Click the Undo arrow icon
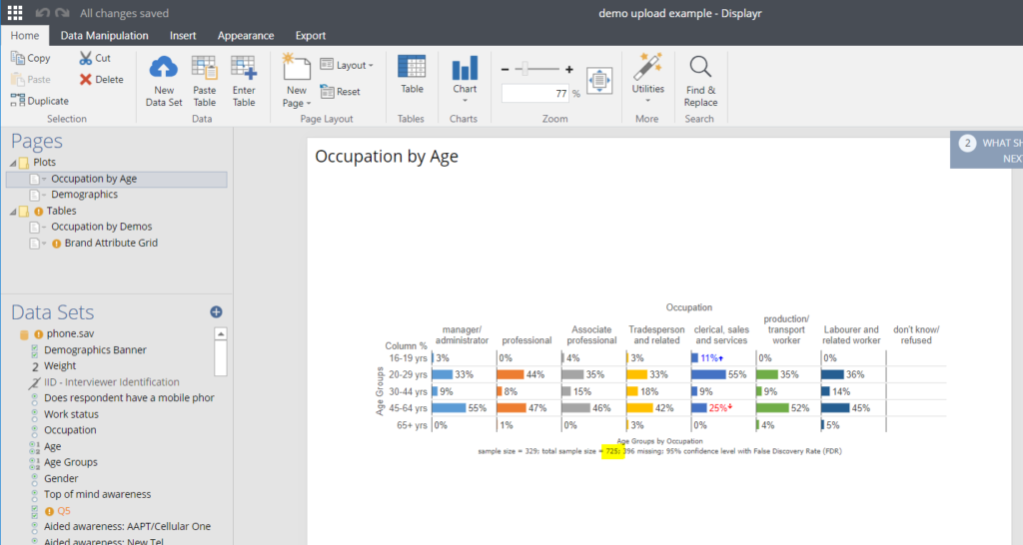Viewport: 1023px width, 545px height. [42, 13]
